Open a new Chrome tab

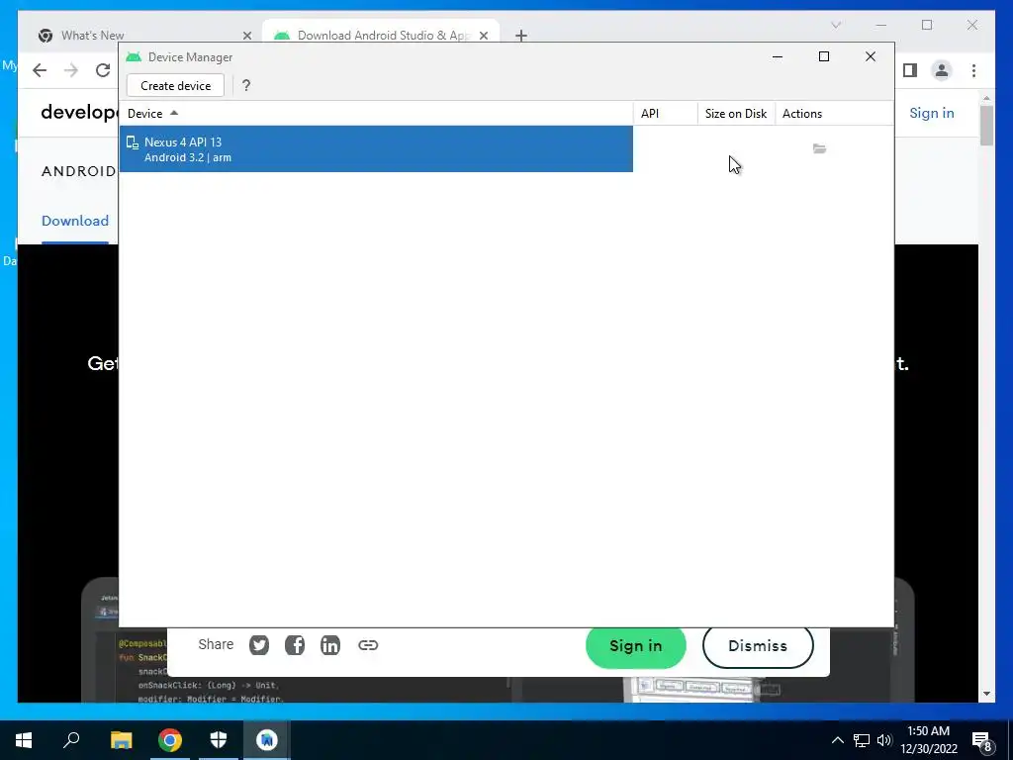click(x=521, y=36)
